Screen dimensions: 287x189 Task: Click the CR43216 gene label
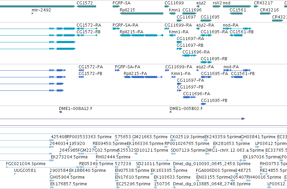(x=269, y=10)
